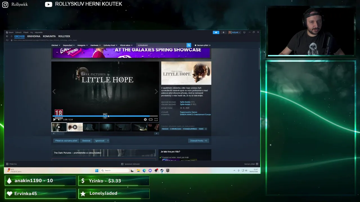Open Galaxies Spring Showcase banner
The width and height of the screenshot is (360, 202).
(x=131, y=53)
